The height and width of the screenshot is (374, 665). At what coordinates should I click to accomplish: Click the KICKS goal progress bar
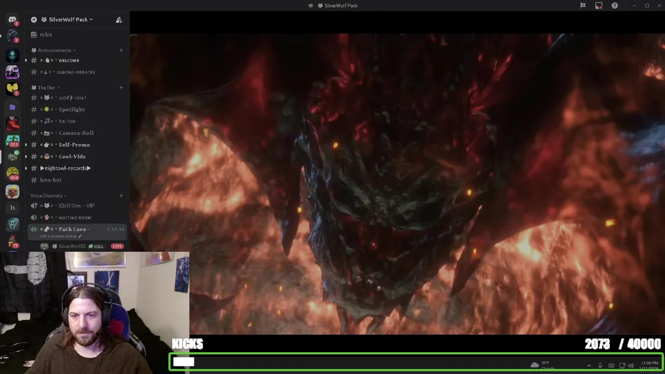(x=416, y=362)
